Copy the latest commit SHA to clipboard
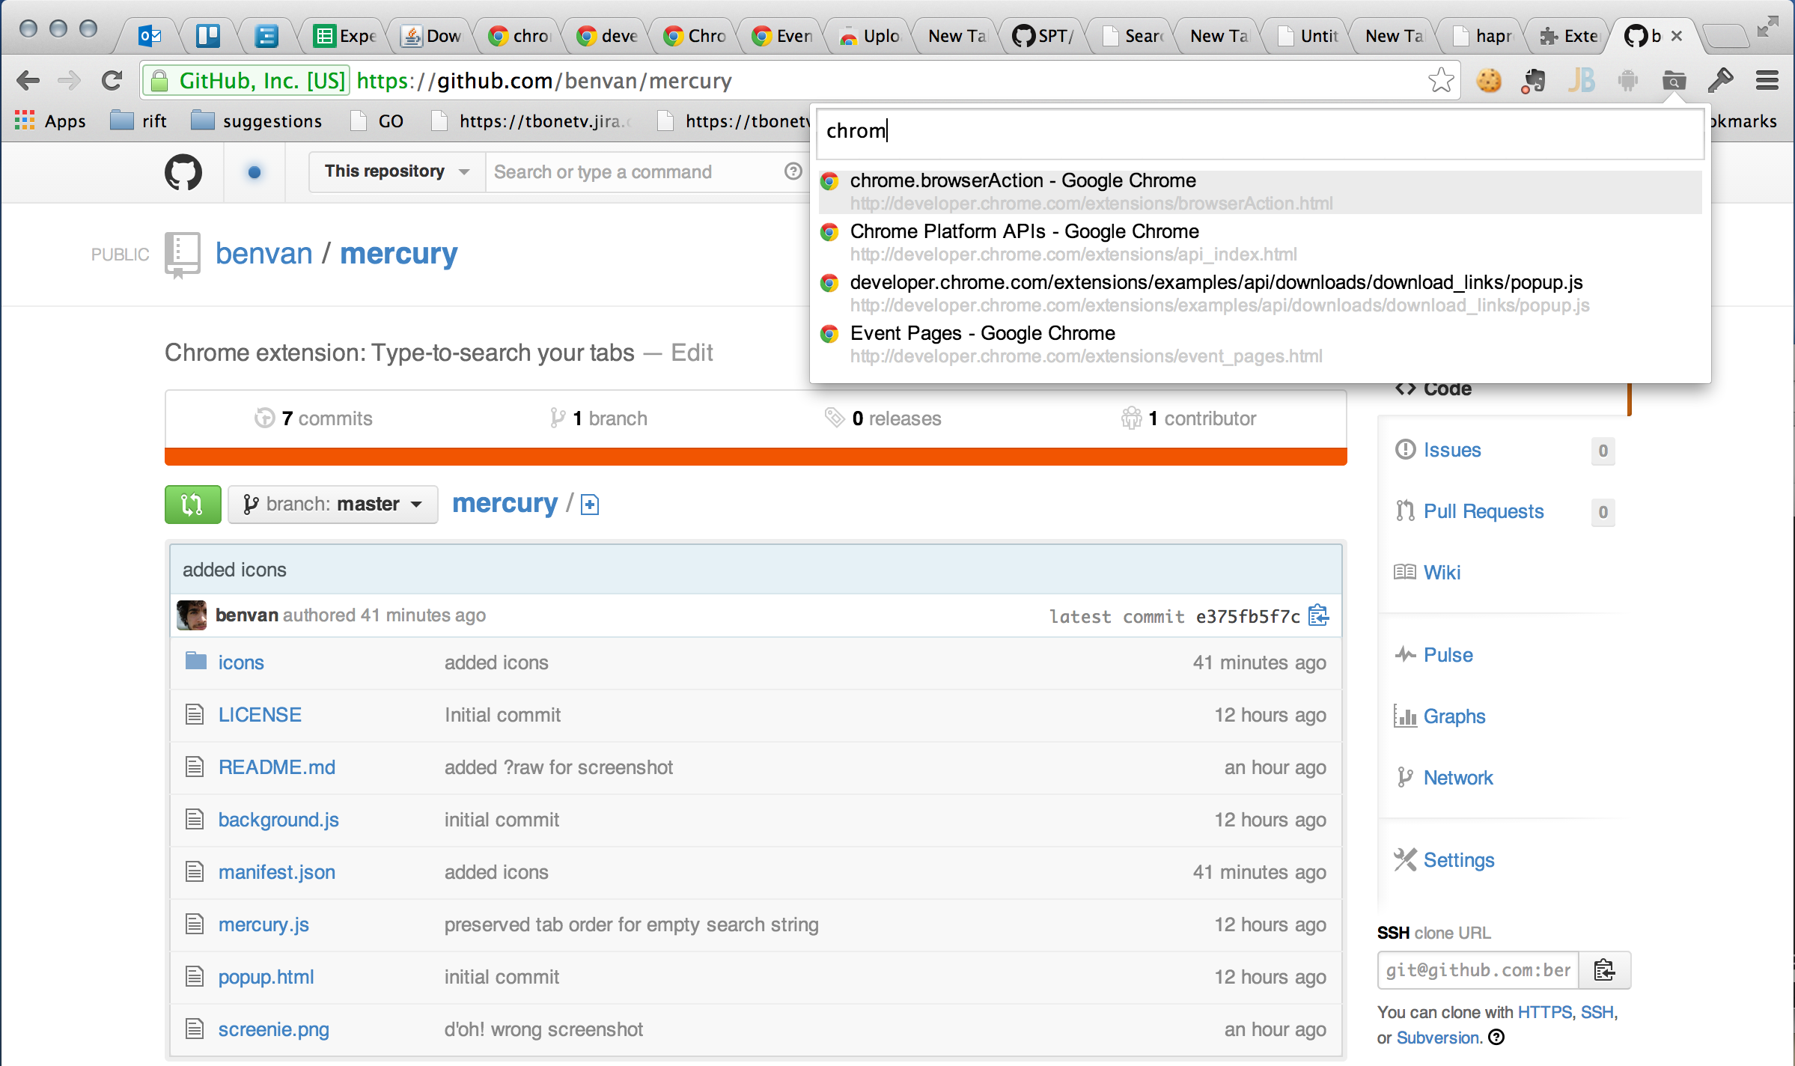The image size is (1795, 1066). 1318,615
